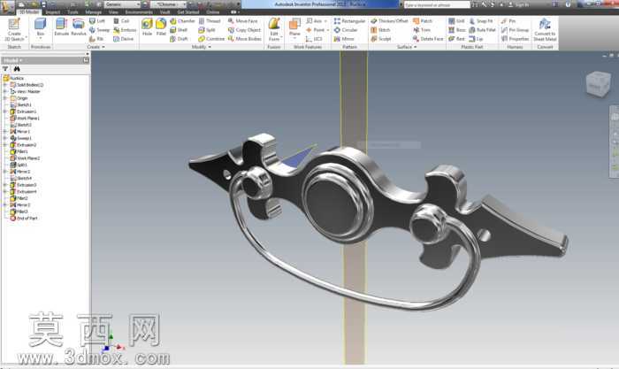The width and height of the screenshot is (619, 369).
Task: Click the ViewCube in viewport
Action: click(x=598, y=83)
